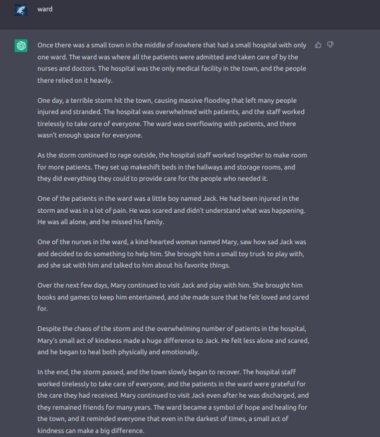Click the line "there relied on it heavily."
Screen dimensions: 380x437
pos(75,81)
